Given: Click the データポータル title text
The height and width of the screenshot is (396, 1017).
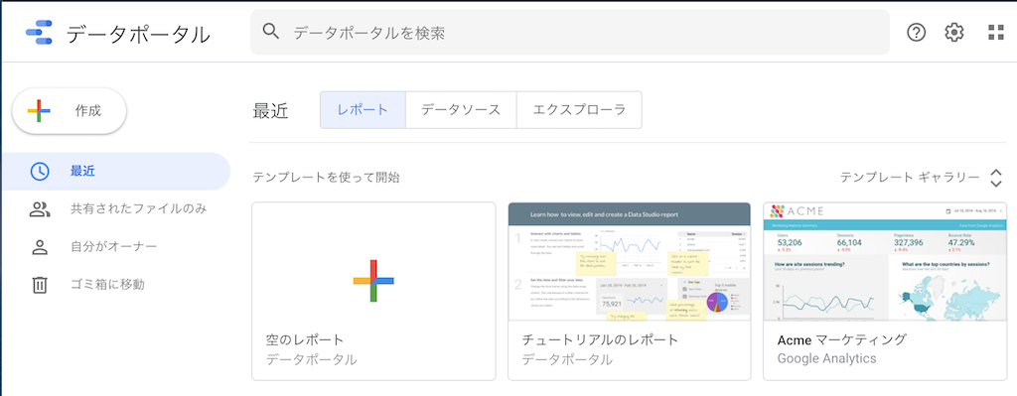Looking at the screenshot, I should point(138,34).
